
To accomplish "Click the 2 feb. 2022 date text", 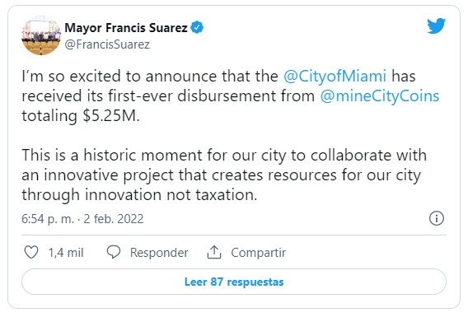I will pyautogui.click(x=114, y=219).
